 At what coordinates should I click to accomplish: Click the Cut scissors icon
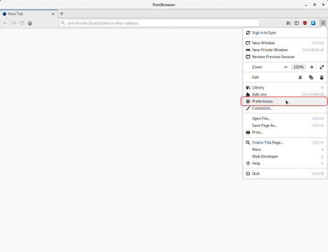(300, 77)
